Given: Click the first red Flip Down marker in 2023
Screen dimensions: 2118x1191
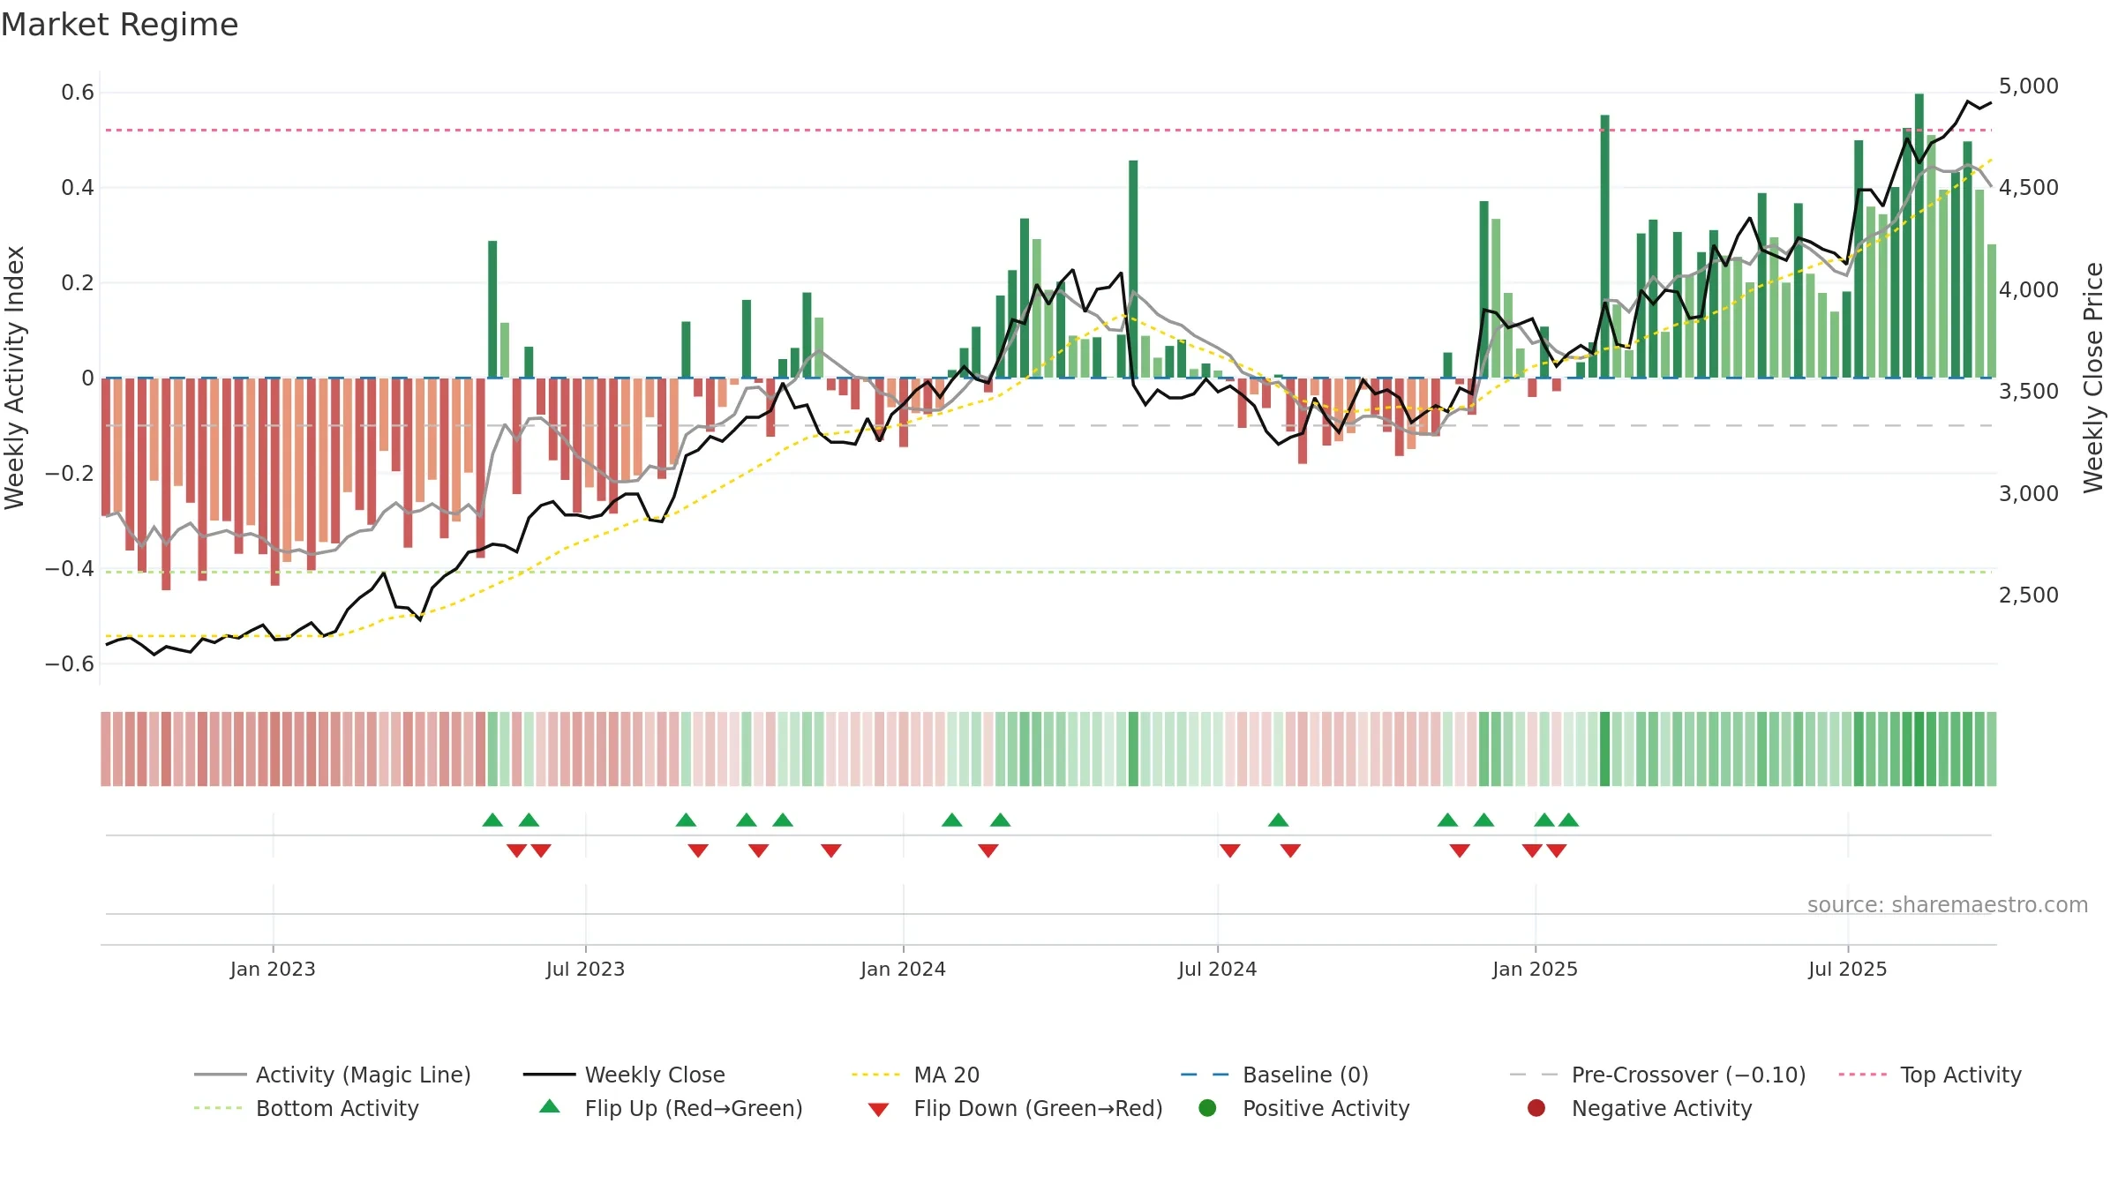Looking at the screenshot, I should pos(516,850).
